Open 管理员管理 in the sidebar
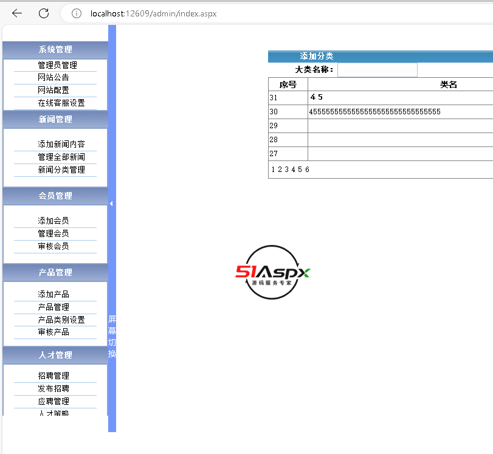This screenshot has width=493, height=454. click(57, 65)
